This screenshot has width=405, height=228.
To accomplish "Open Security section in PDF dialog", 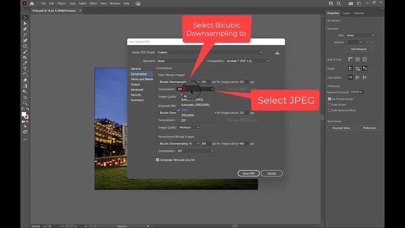I will click(x=136, y=95).
